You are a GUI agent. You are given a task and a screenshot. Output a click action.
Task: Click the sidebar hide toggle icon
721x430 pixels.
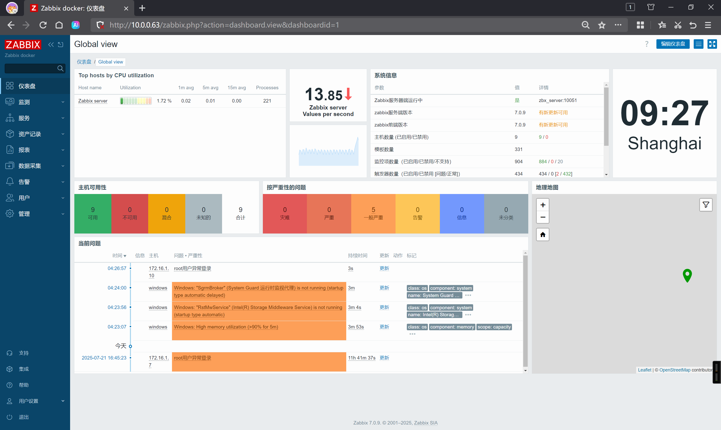[60, 44]
